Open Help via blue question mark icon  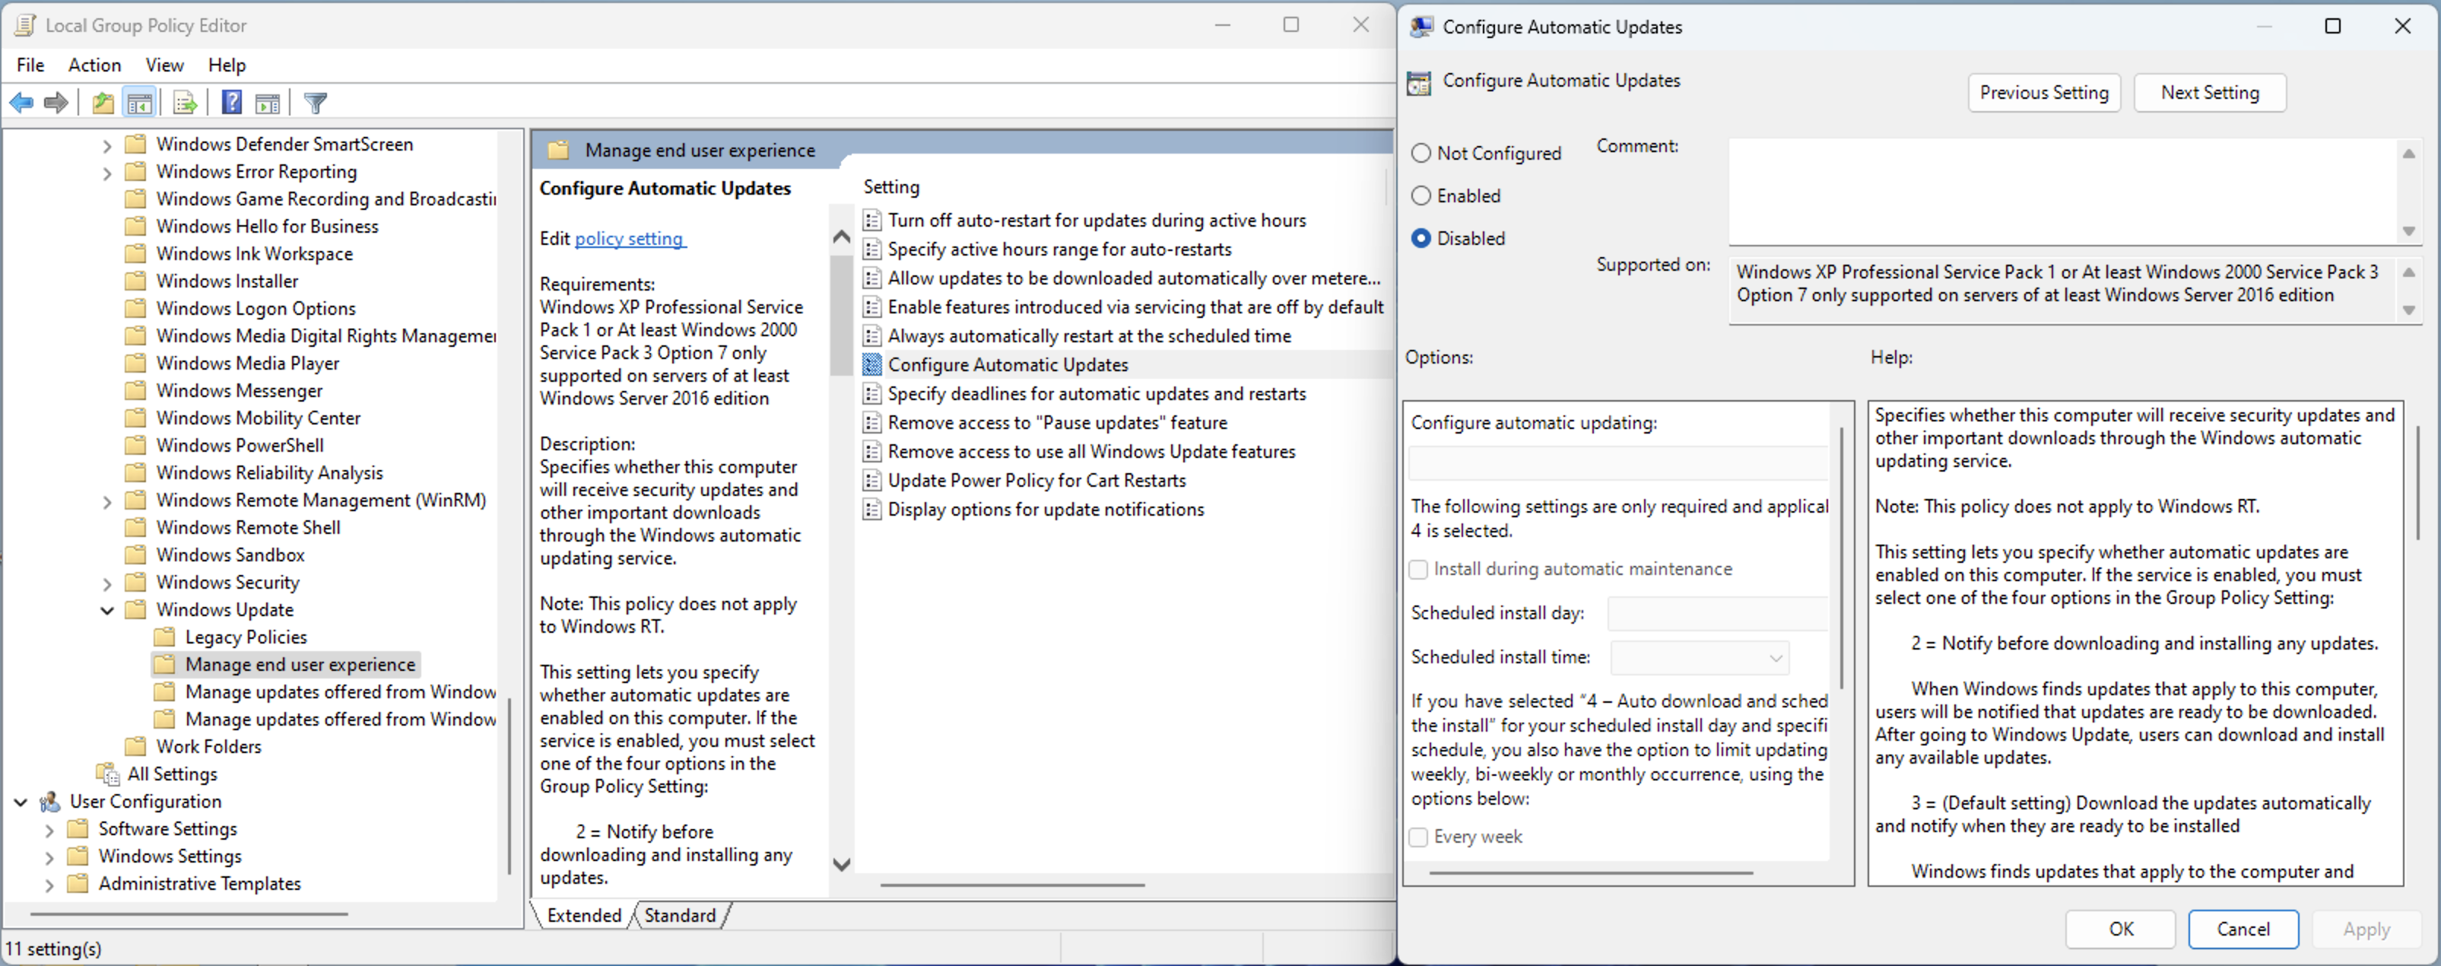[x=231, y=103]
